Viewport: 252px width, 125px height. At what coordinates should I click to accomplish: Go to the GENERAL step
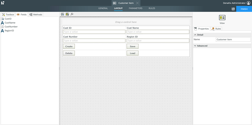point(103,8)
